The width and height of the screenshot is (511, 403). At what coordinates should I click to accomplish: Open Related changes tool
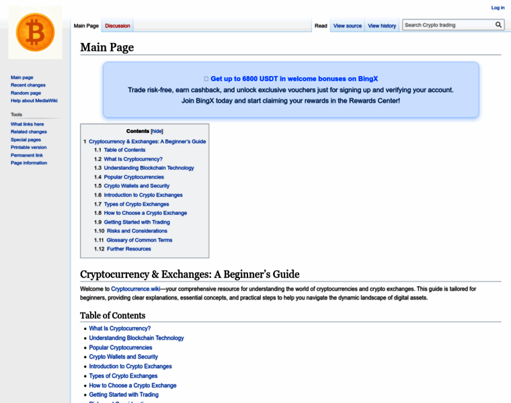pos(29,132)
